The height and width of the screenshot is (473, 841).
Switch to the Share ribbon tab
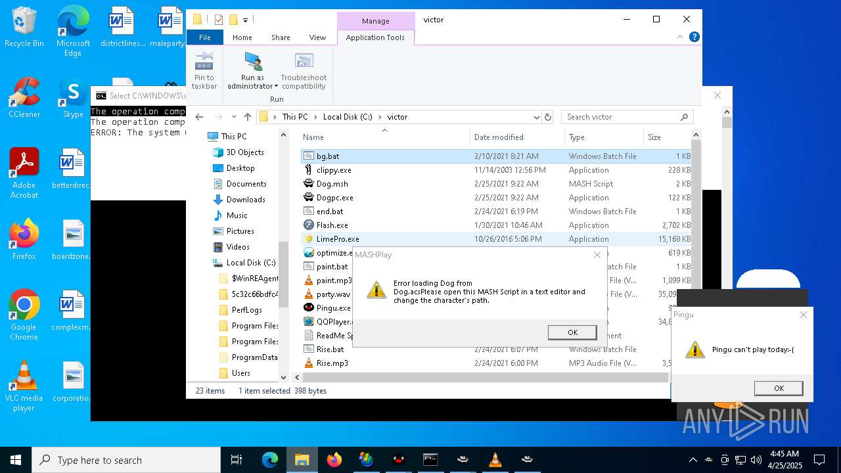[281, 37]
